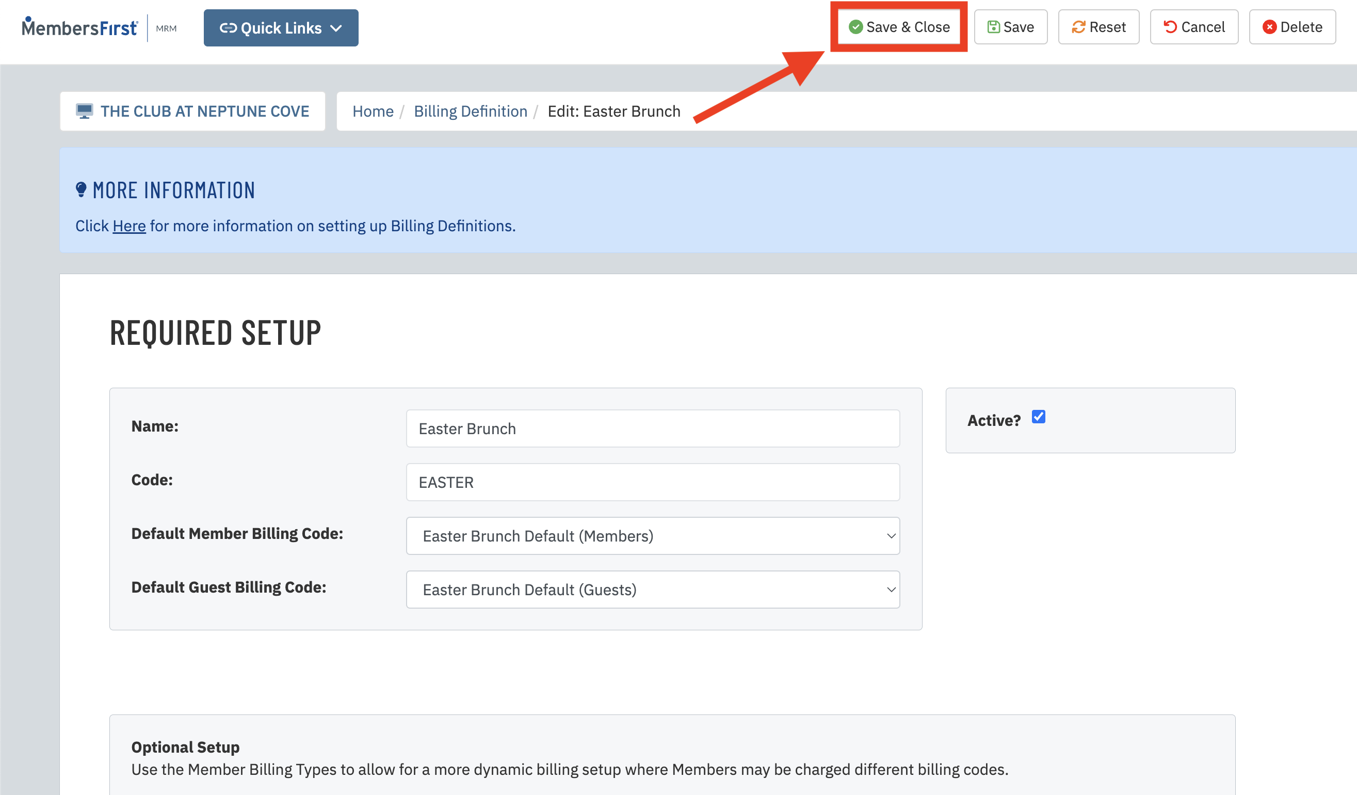Image resolution: width=1357 pixels, height=795 pixels.
Task: Uncheck the Active checkbox
Action: (1038, 417)
